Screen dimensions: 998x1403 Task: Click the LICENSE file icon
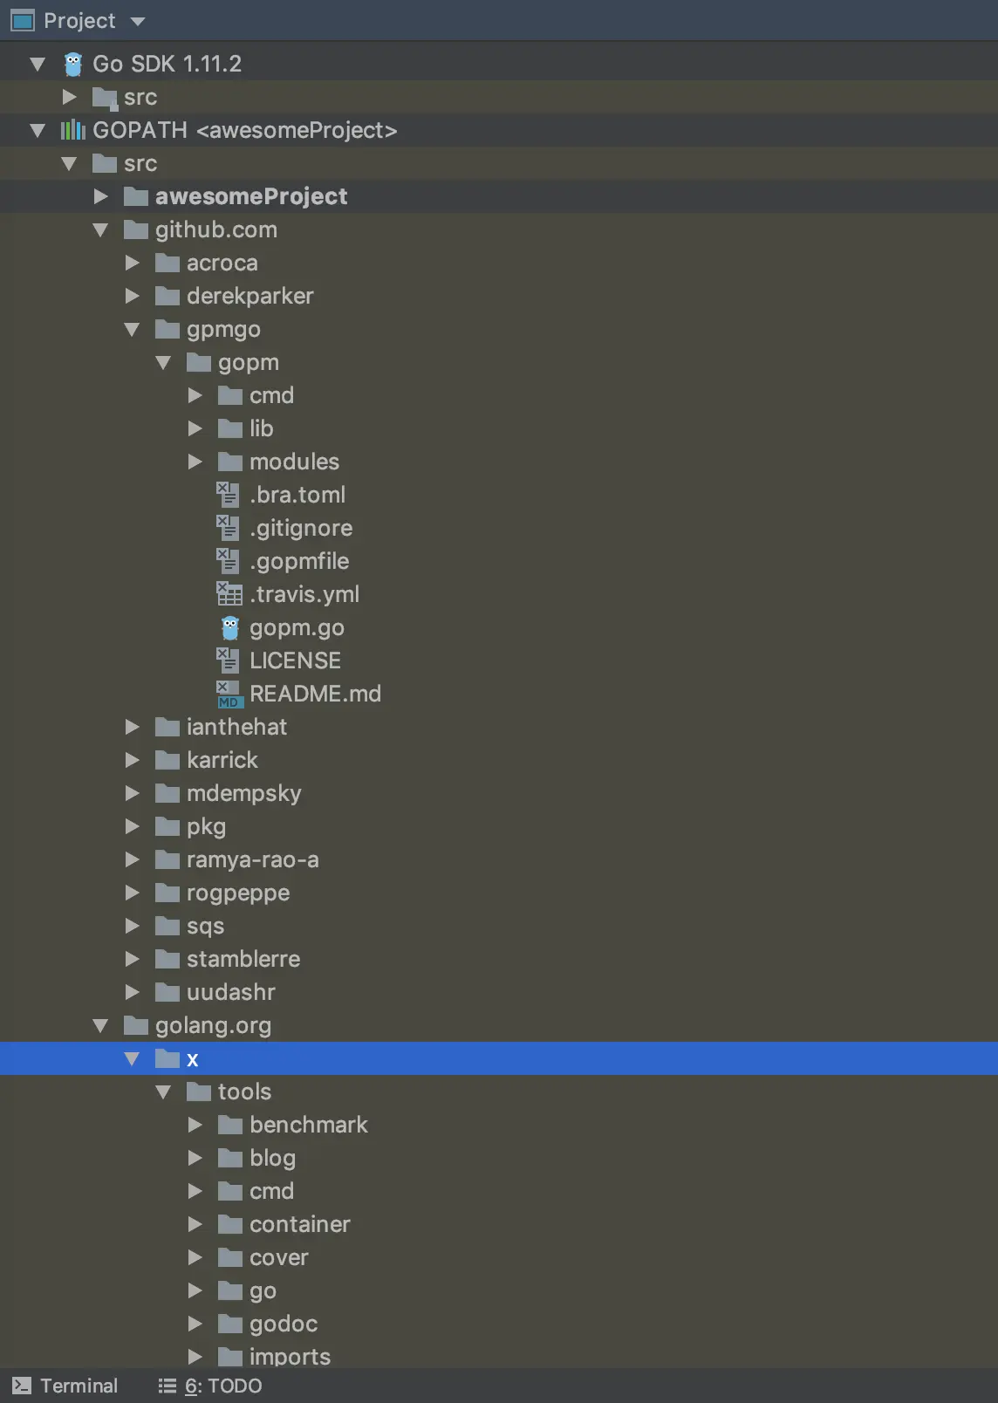point(228,660)
